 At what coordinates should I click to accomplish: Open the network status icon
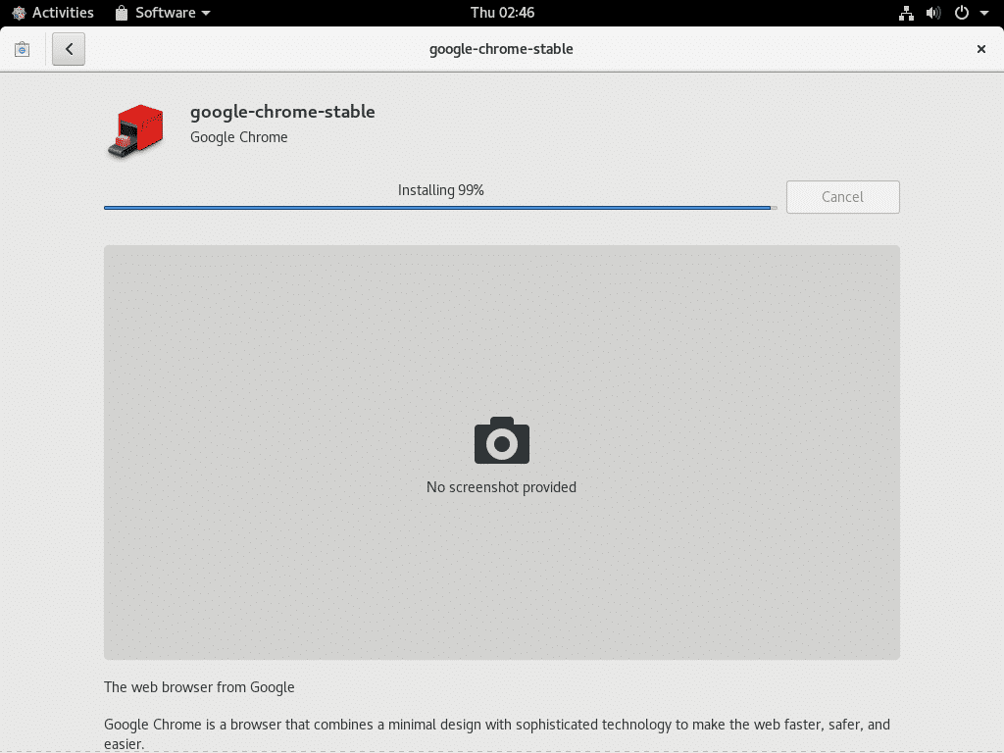905,13
